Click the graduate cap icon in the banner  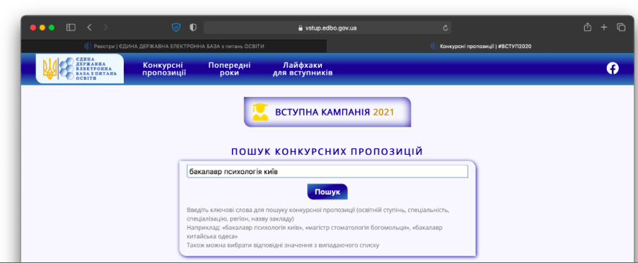pos(260,112)
